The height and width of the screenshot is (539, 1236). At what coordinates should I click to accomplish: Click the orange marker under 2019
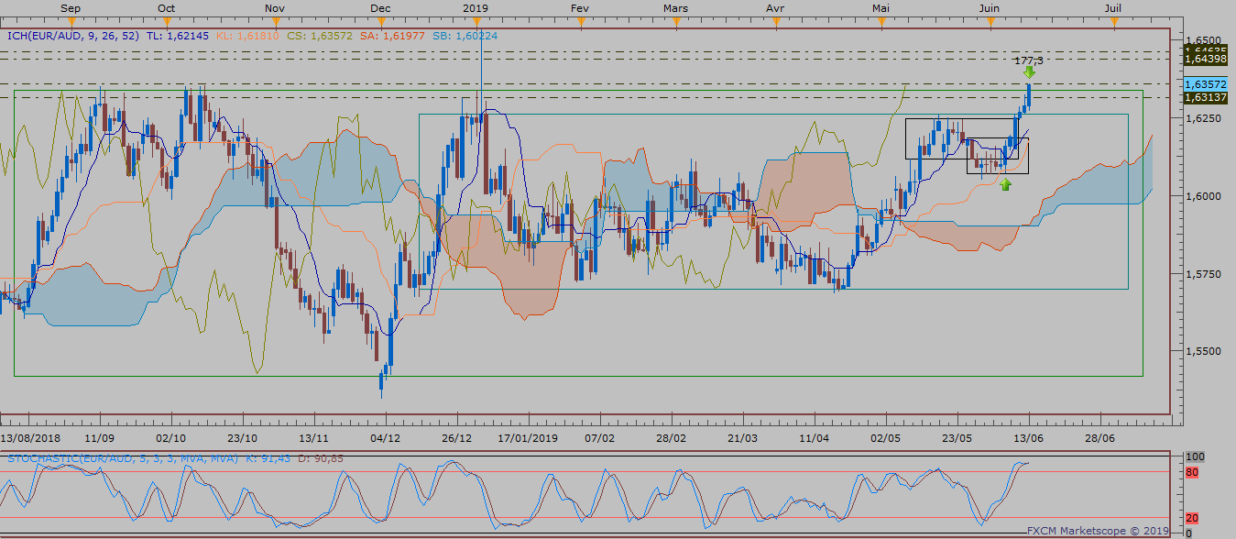476,20
